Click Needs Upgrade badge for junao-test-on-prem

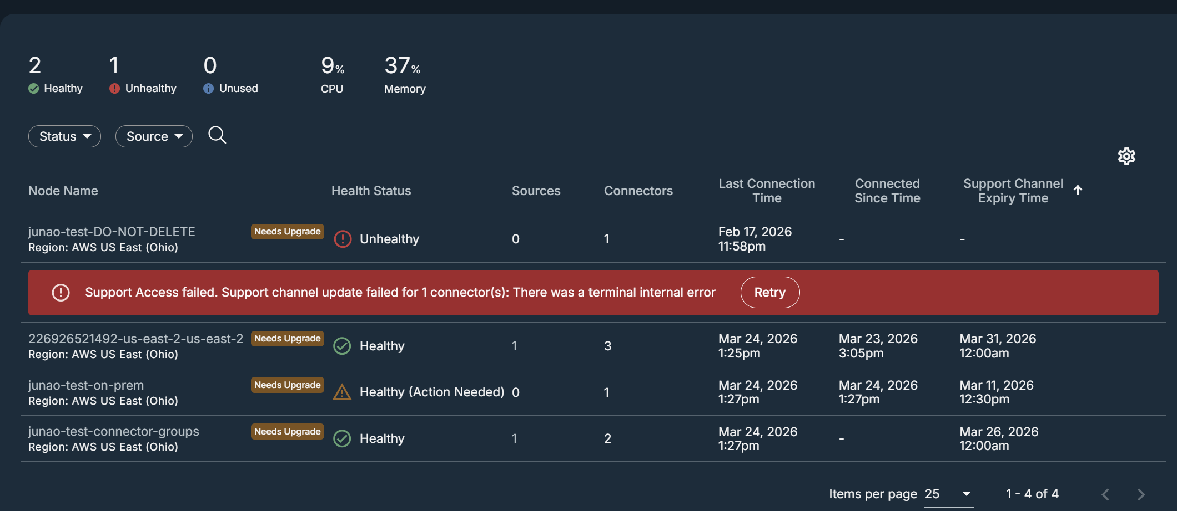point(287,385)
